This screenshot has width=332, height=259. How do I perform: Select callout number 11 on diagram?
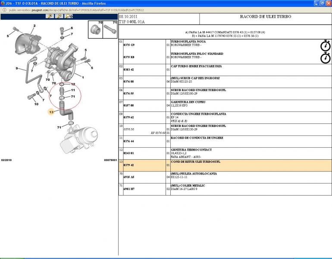point(73,90)
